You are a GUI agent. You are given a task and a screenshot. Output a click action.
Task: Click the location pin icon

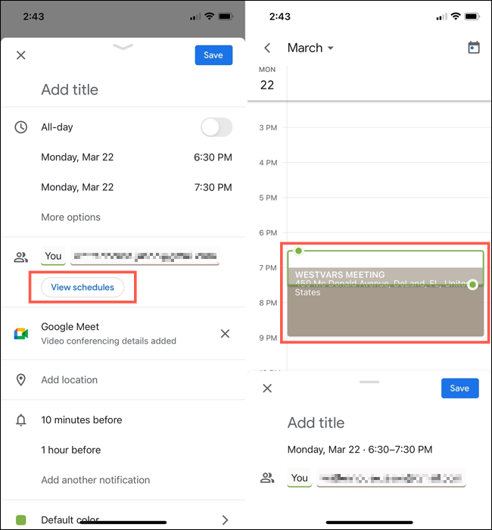click(x=21, y=379)
